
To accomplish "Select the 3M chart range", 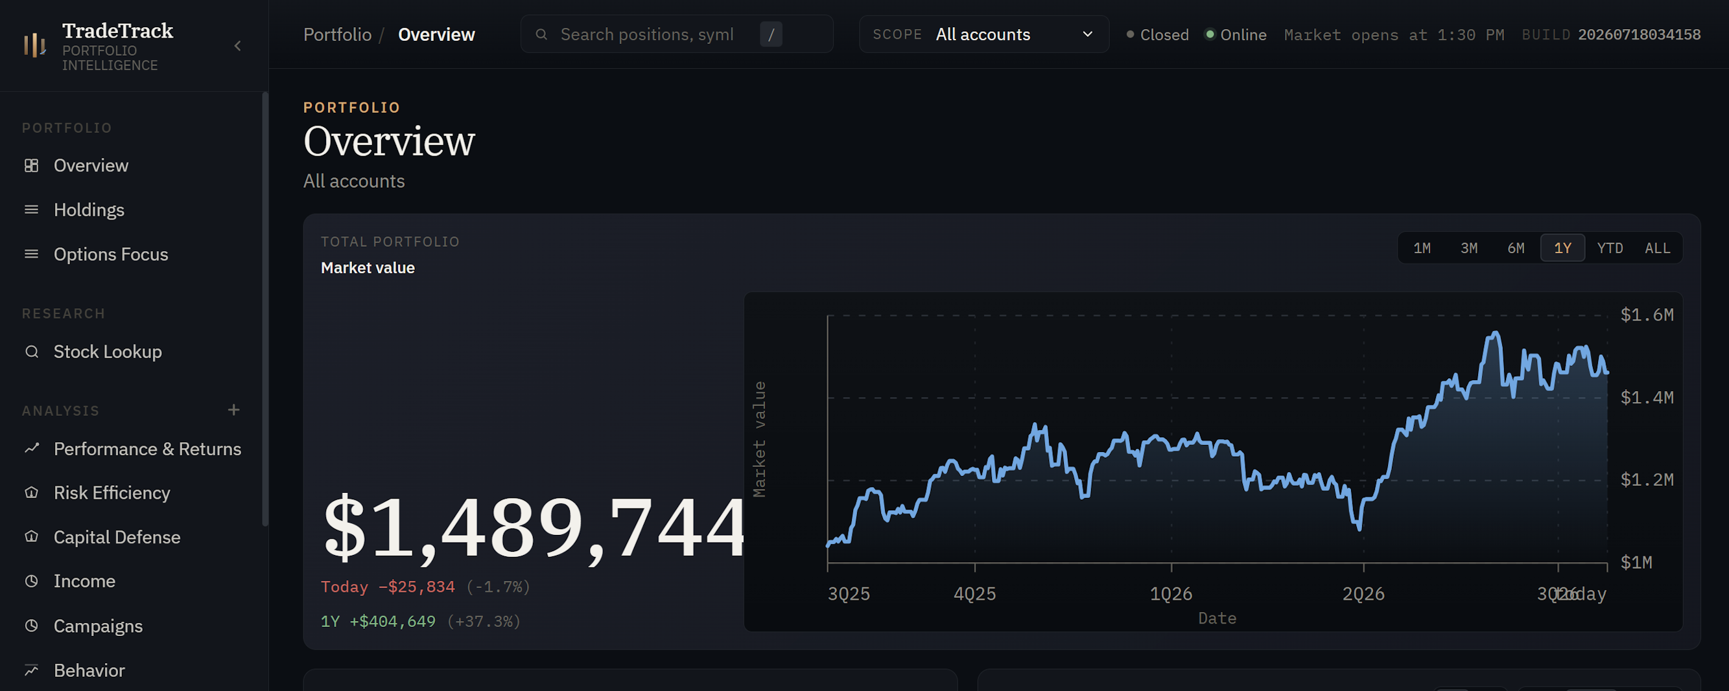I will click(1468, 248).
